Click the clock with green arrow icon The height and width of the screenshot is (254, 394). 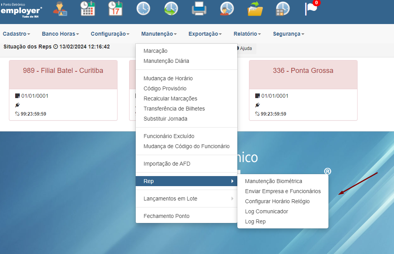pos(171,9)
